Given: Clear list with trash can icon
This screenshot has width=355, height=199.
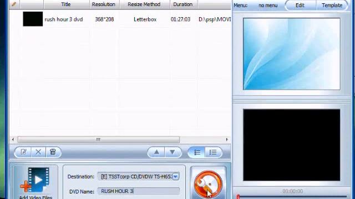Looking at the screenshot, I should (53, 152).
